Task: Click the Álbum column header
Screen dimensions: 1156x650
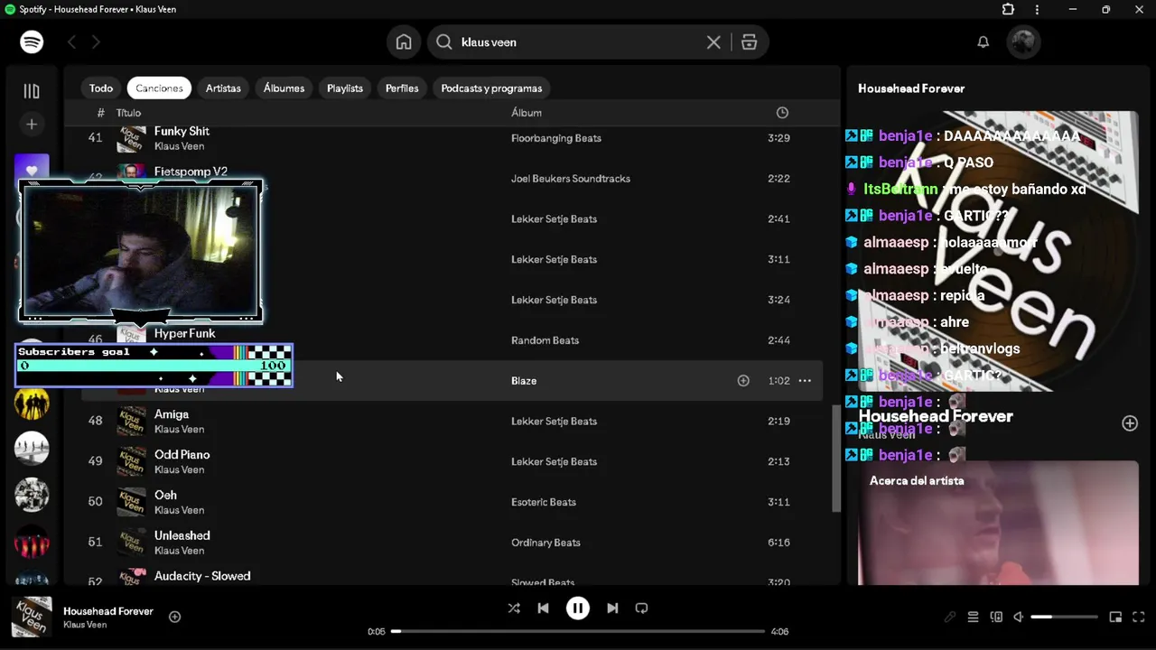Action: tap(527, 113)
